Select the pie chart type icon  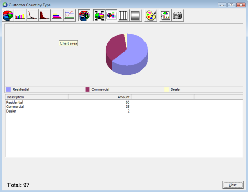point(8,15)
